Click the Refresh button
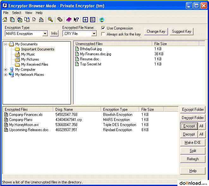Viewport: 209px width, 186px height. coord(193,159)
